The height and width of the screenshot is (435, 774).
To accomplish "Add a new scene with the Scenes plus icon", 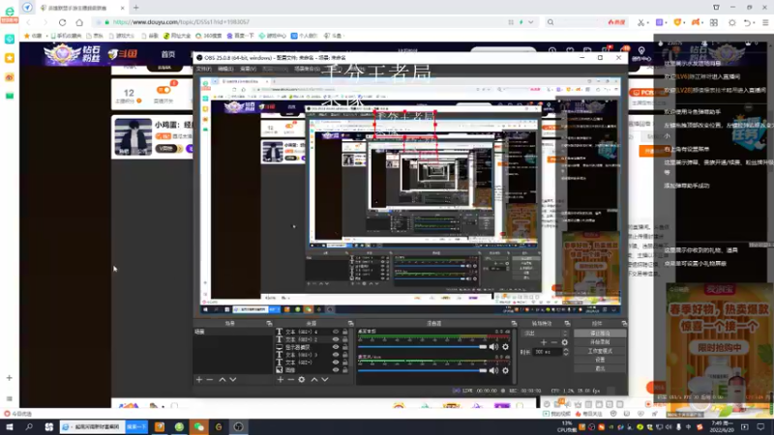I will pos(199,380).
